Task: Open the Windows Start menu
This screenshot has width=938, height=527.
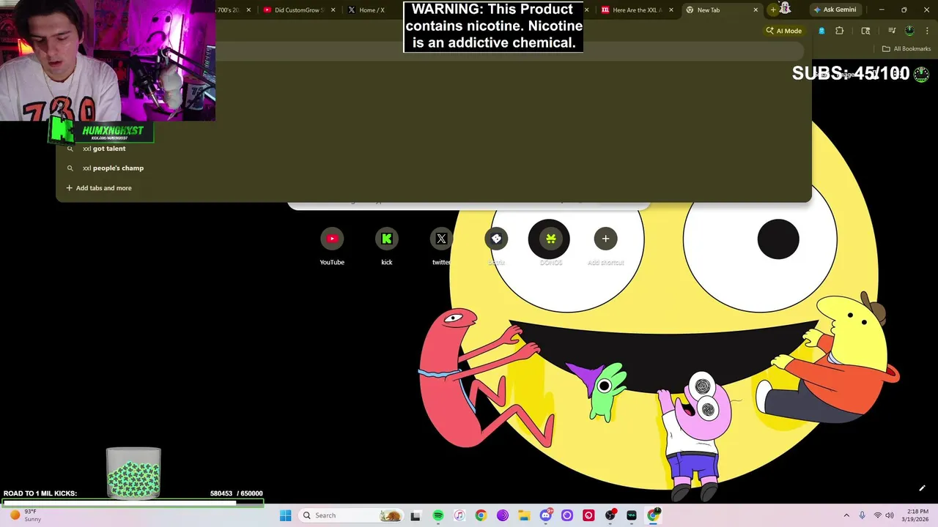Action: (285, 515)
